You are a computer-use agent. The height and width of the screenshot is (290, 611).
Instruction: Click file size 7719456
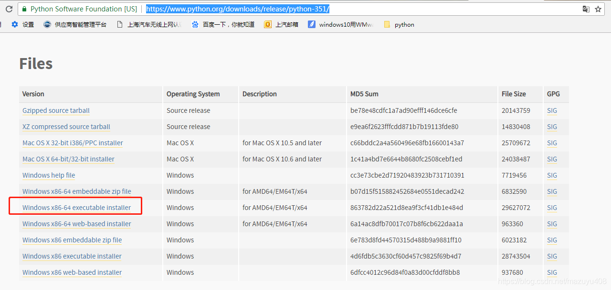(x=514, y=175)
